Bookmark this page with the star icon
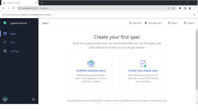Screen dimensions: 198x111 point(174,8)
